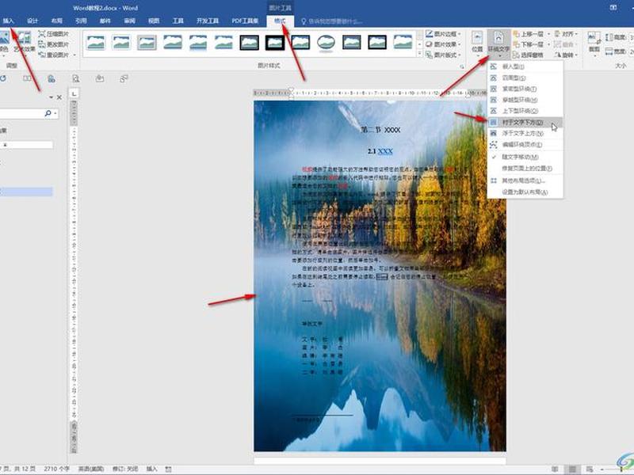Open the 对齐 (Align) dropdown
Screen dimensions: 634x475
(x=566, y=34)
